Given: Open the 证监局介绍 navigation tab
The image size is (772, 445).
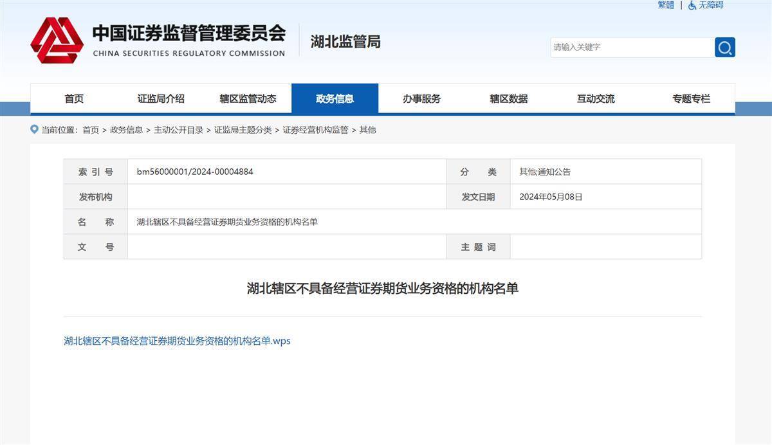Looking at the screenshot, I should [161, 99].
